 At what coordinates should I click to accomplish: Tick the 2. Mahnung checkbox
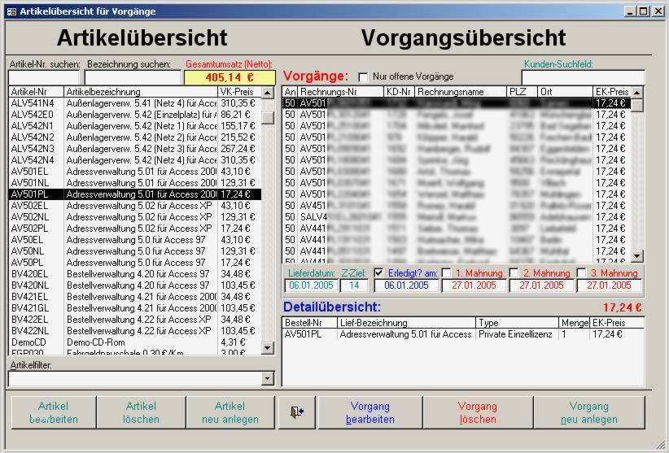[x=514, y=272]
